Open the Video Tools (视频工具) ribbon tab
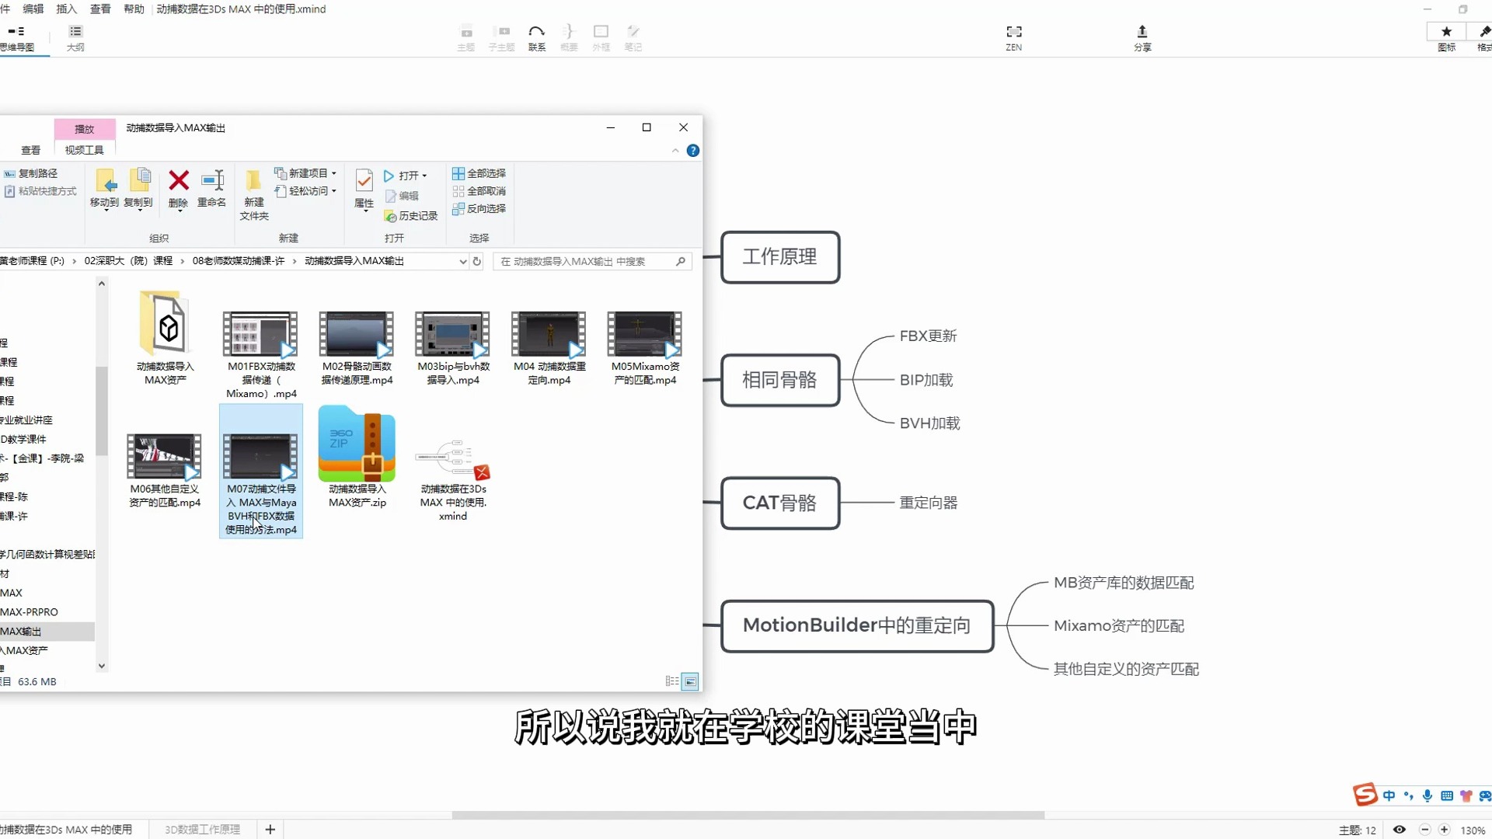1492x839 pixels. pyautogui.click(x=84, y=150)
